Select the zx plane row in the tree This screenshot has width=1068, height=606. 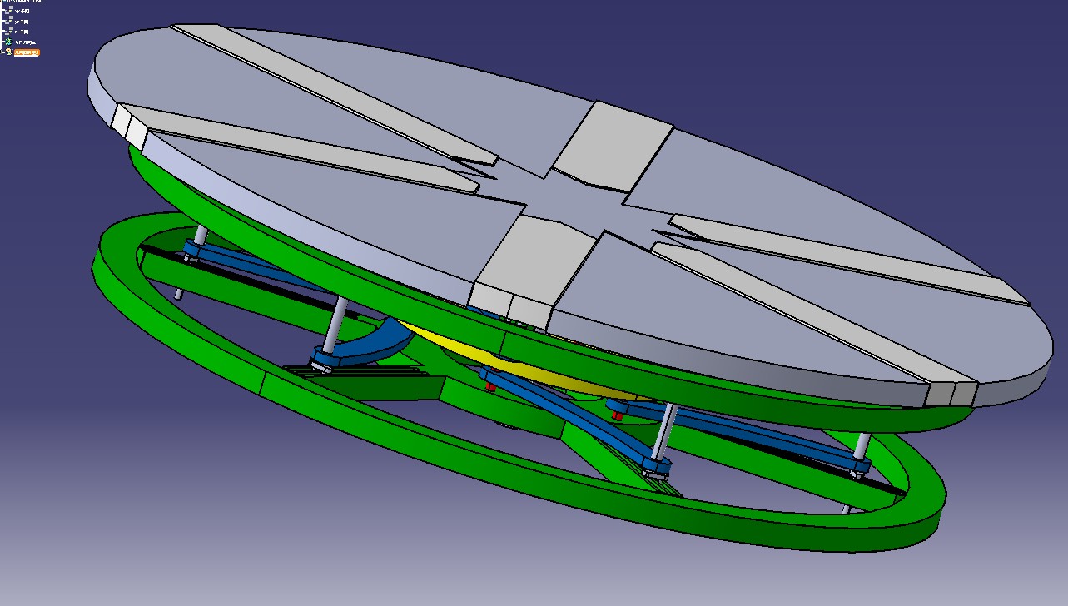pyautogui.click(x=17, y=32)
